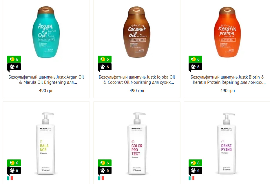Viewport: 270px width, 184px height.
Task: Click Italian flag icon under Densifying shampoo
Action: (x=191, y=178)
